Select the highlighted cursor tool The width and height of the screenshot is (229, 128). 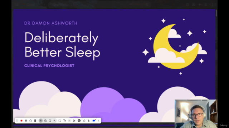tap(45, 121)
